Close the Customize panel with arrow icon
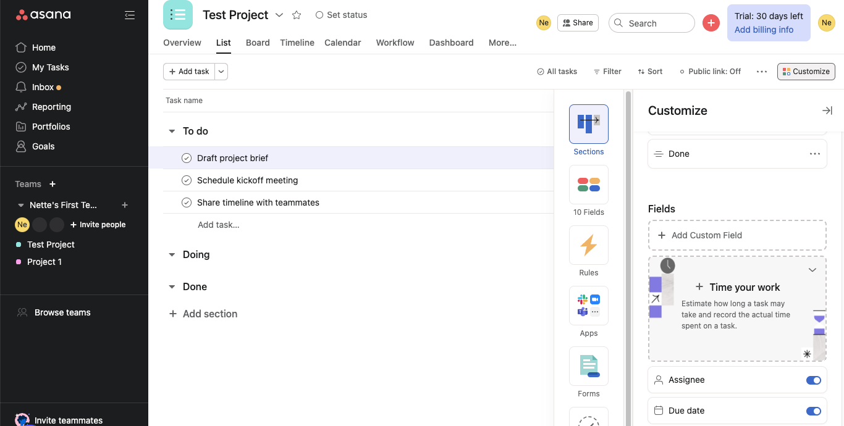The height and width of the screenshot is (426, 844). [x=827, y=111]
